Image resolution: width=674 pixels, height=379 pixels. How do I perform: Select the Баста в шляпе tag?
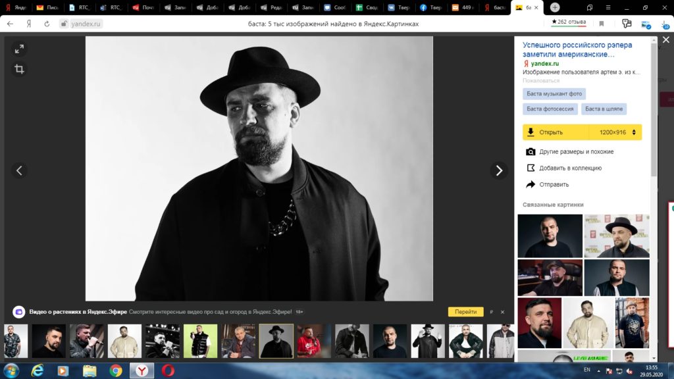(x=604, y=109)
